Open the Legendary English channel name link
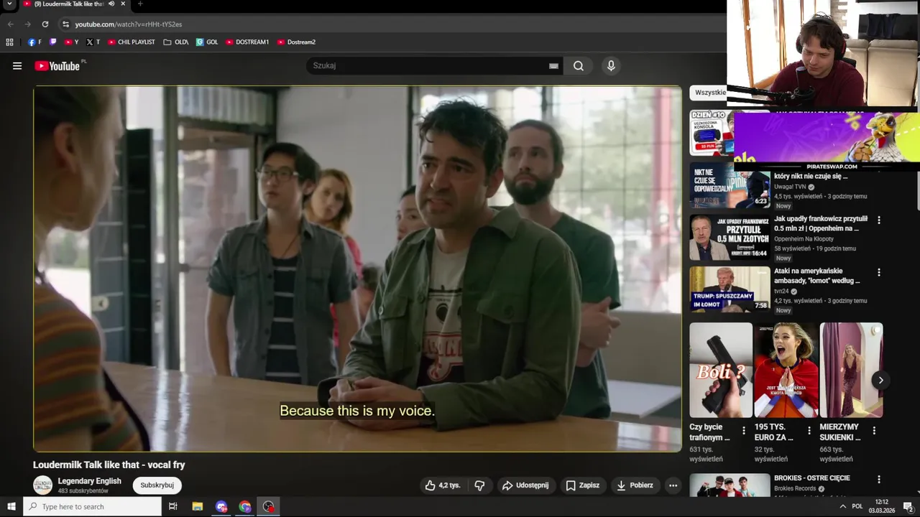The height and width of the screenshot is (517, 920). click(89, 481)
